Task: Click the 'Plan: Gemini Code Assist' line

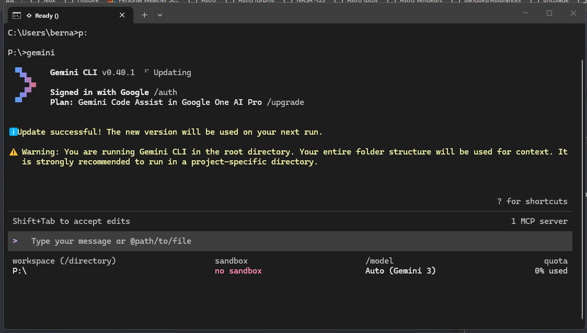Action: [177, 102]
